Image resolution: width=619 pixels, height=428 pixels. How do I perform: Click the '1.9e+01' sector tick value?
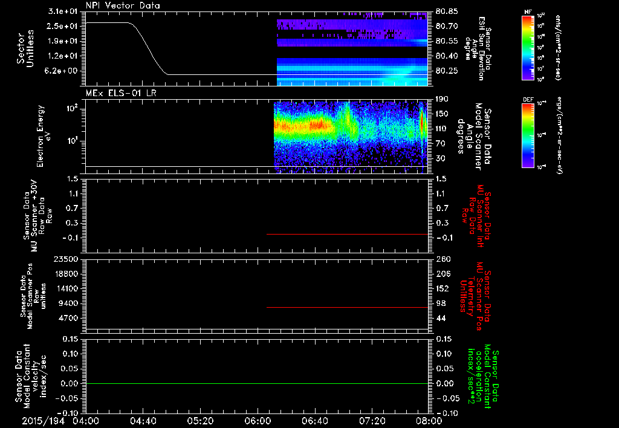(x=63, y=41)
